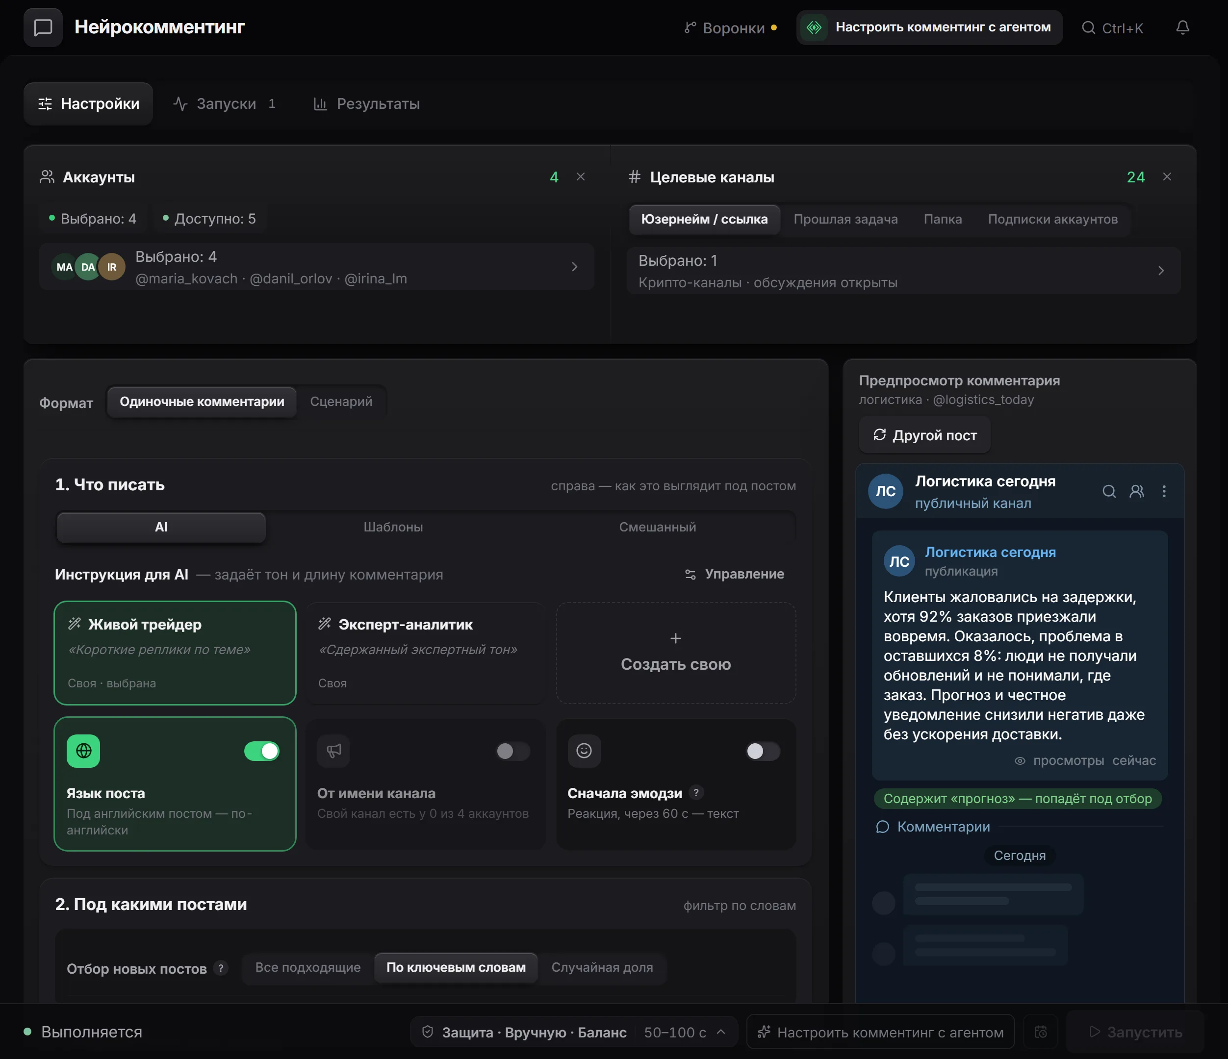The height and width of the screenshot is (1059, 1228).
Task: Enable the От имени канала toggle
Action: click(512, 751)
